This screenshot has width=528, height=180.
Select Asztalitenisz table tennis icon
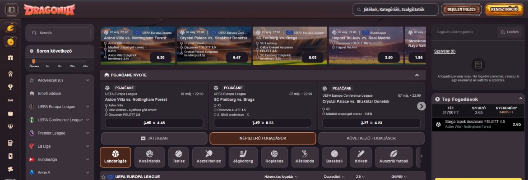pyautogui.click(x=209, y=157)
